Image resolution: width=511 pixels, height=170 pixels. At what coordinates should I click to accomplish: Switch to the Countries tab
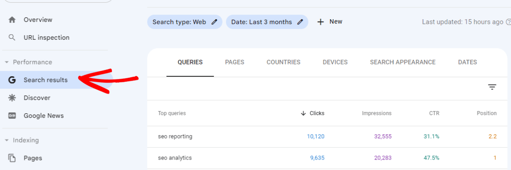click(x=283, y=62)
